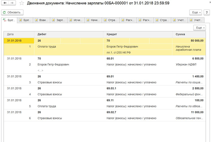Switch to the Отра... tab

[110, 20]
